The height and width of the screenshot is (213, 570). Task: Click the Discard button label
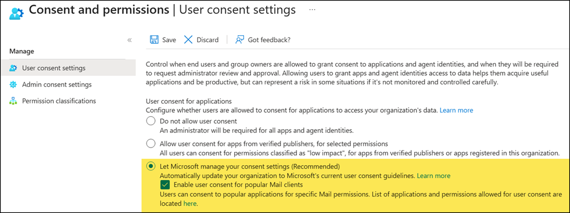coord(207,40)
